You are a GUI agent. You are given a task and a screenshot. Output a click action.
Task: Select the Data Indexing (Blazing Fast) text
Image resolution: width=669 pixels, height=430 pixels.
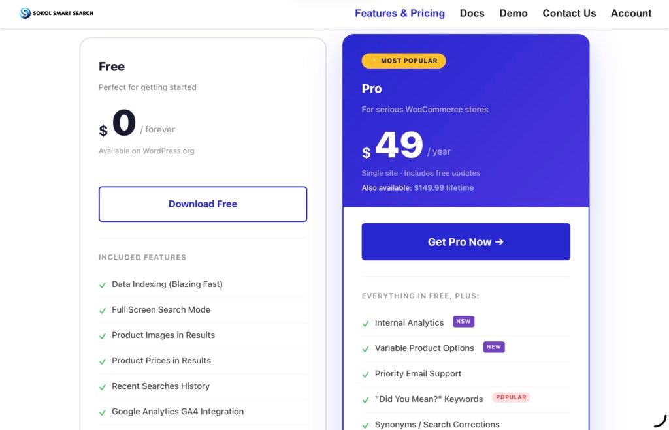click(167, 284)
